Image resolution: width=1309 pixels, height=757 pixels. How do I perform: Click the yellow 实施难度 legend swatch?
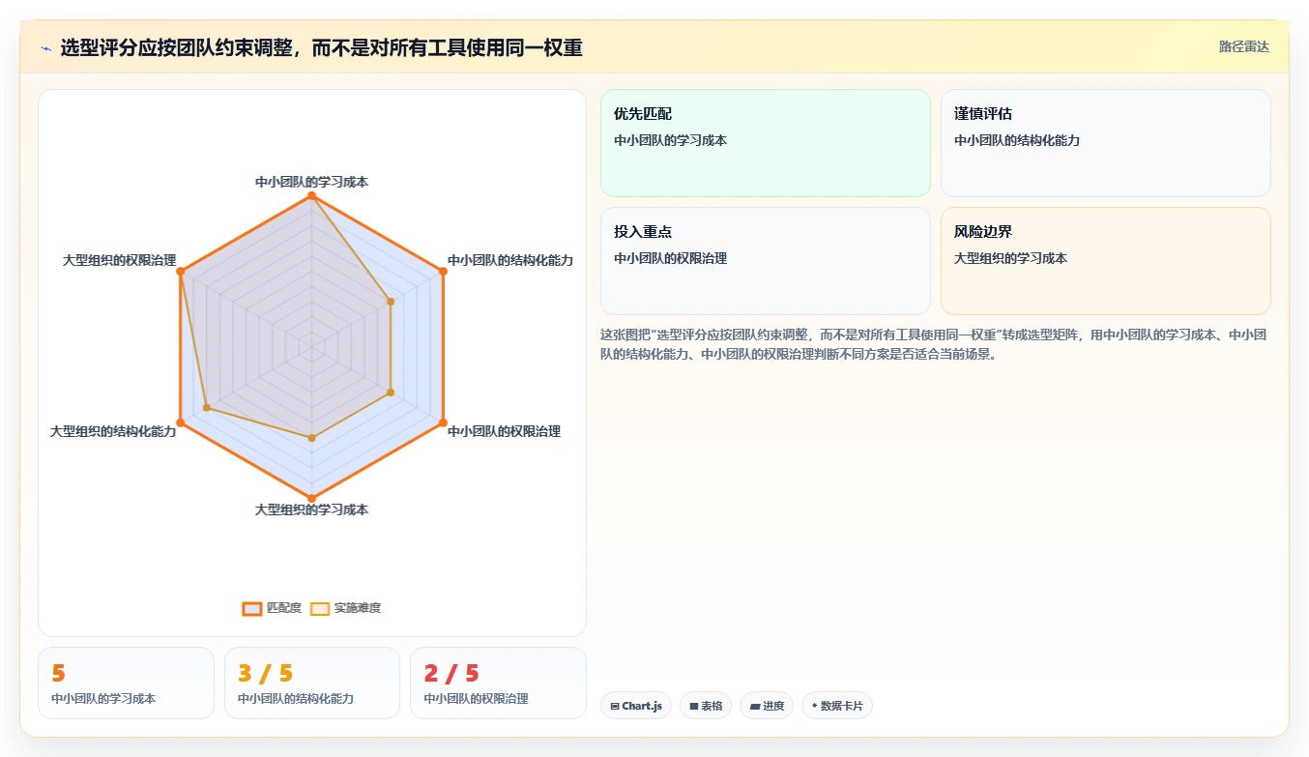point(320,608)
